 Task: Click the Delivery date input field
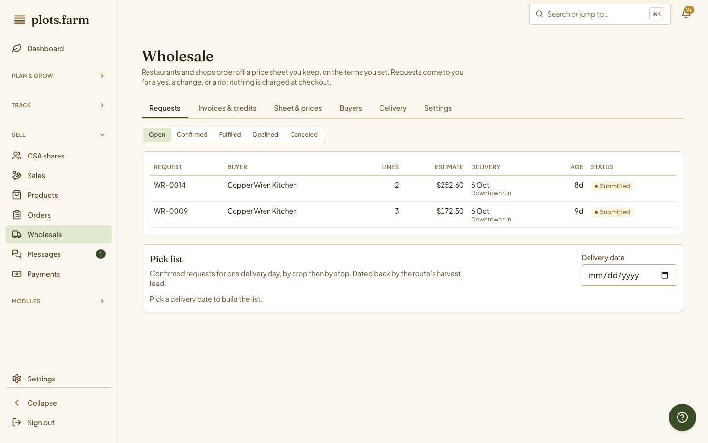(x=629, y=275)
